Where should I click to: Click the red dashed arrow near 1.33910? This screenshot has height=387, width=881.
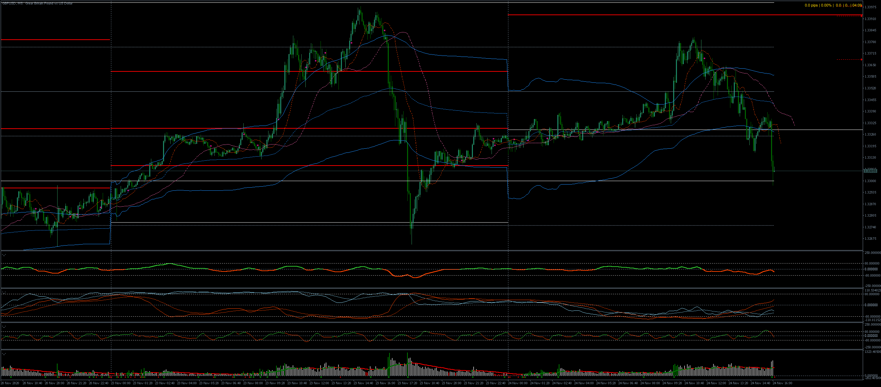pyautogui.click(x=850, y=16)
